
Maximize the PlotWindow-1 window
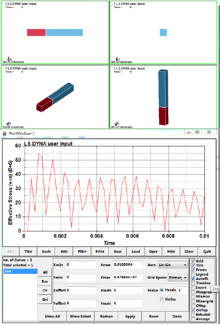(197, 132)
